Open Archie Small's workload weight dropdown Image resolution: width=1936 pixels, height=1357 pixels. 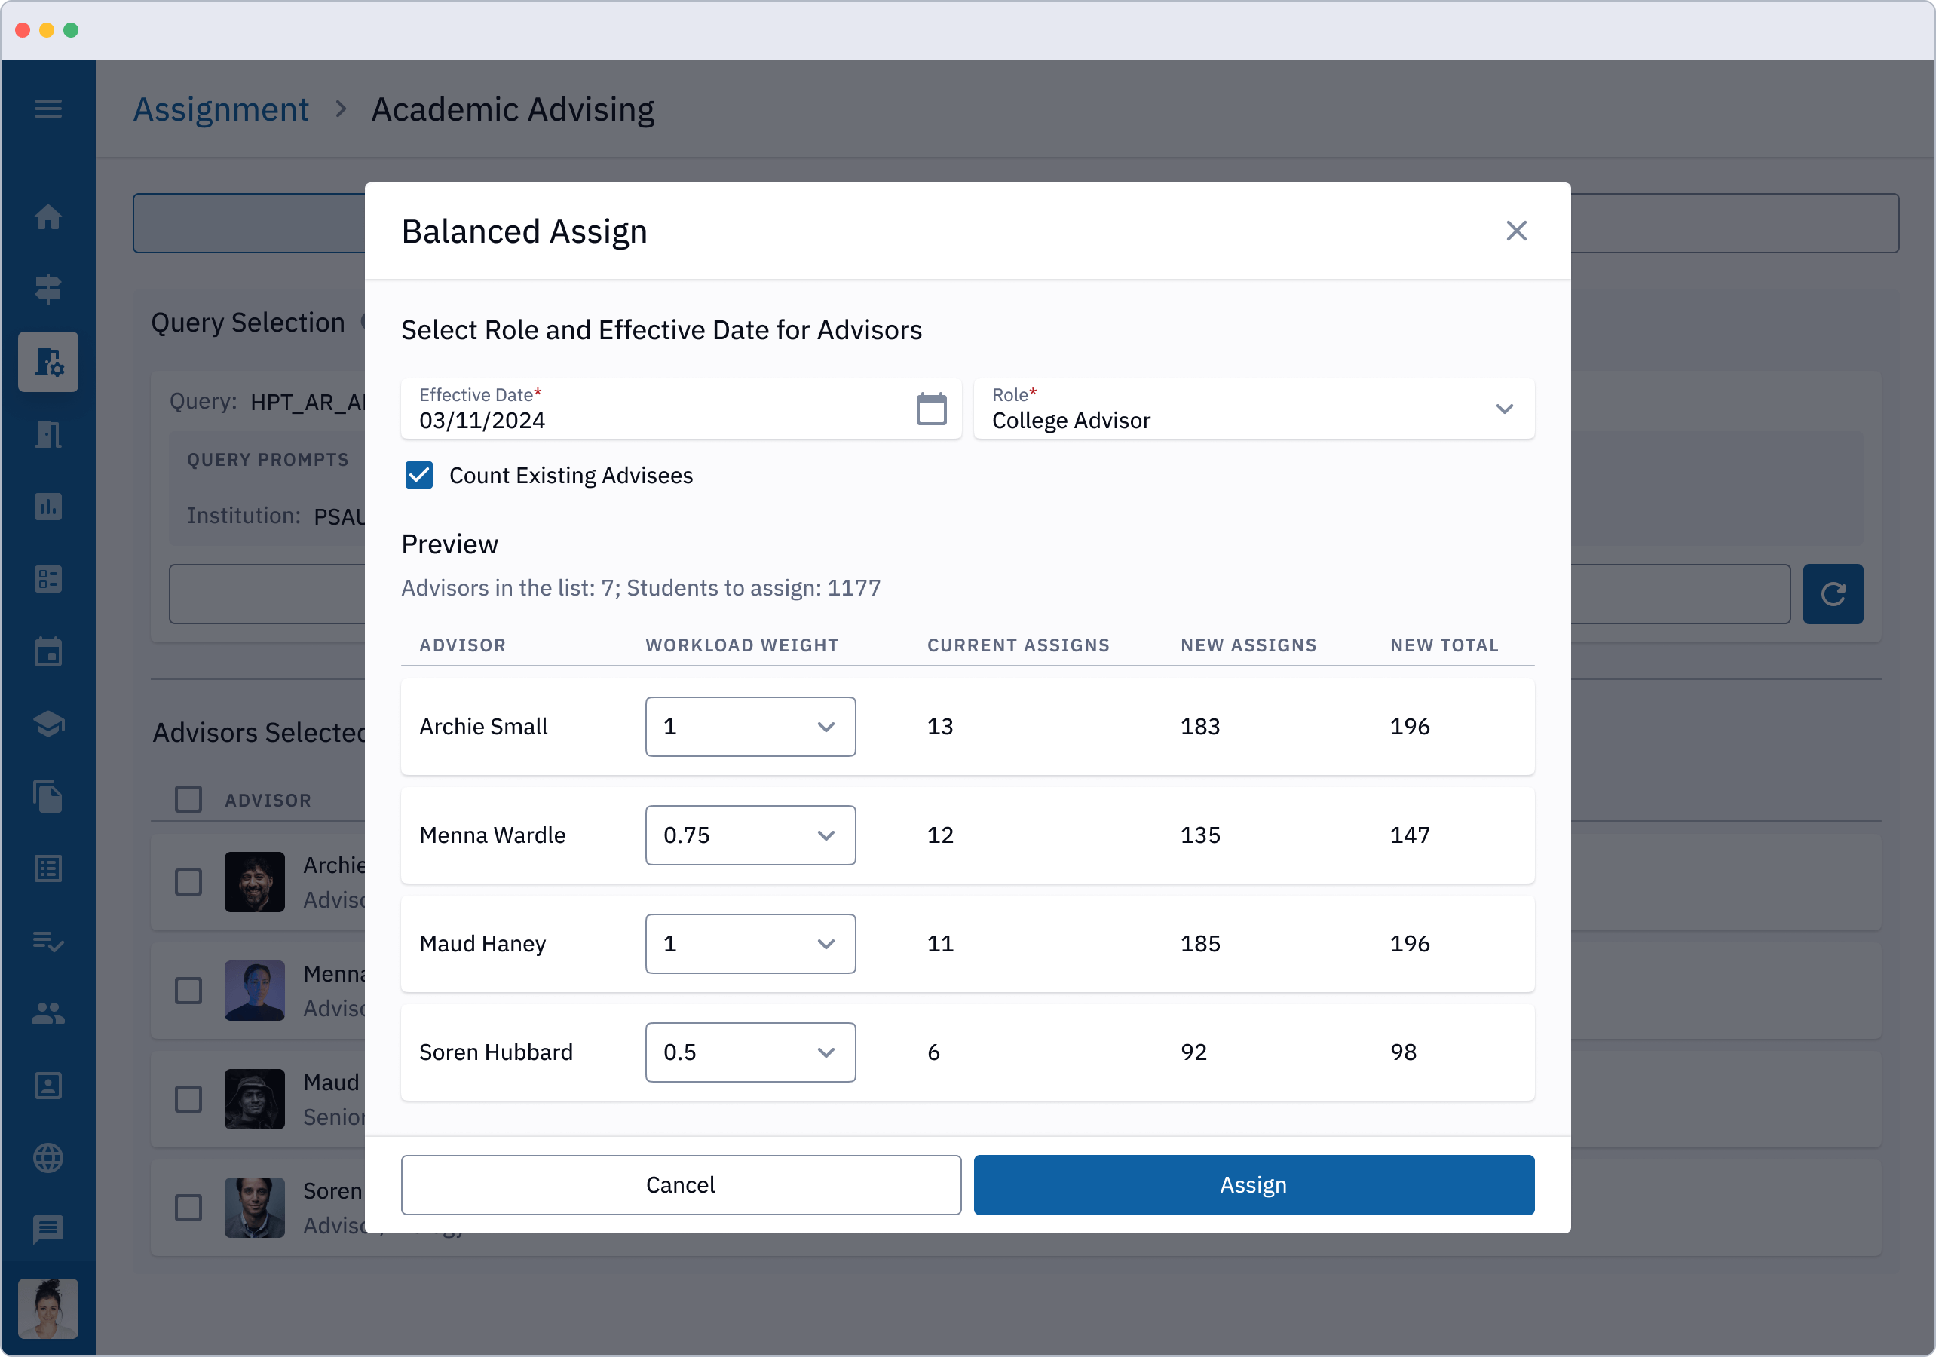coord(749,727)
